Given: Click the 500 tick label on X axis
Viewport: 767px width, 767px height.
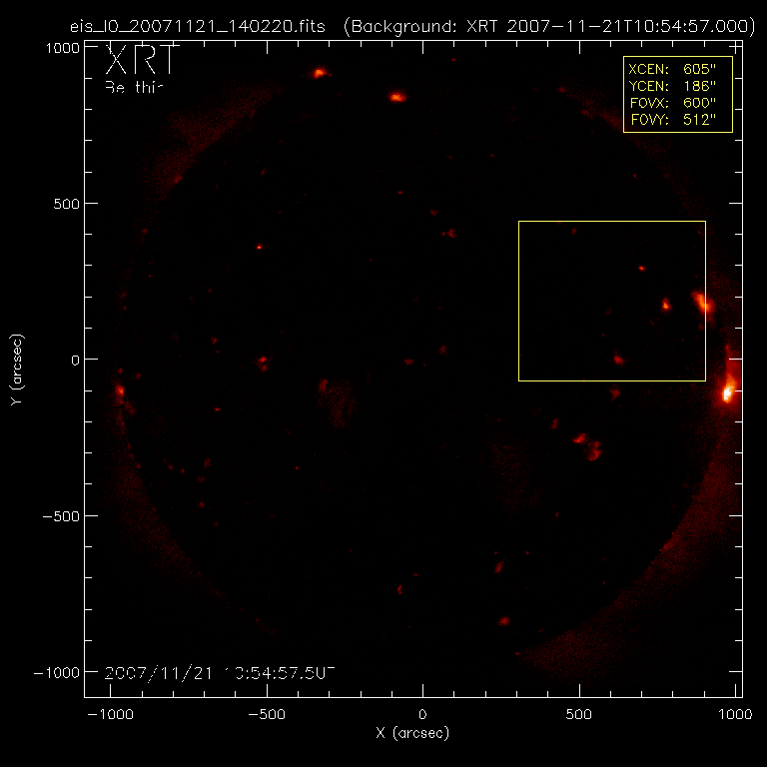Looking at the screenshot, I should pos(579,716).
